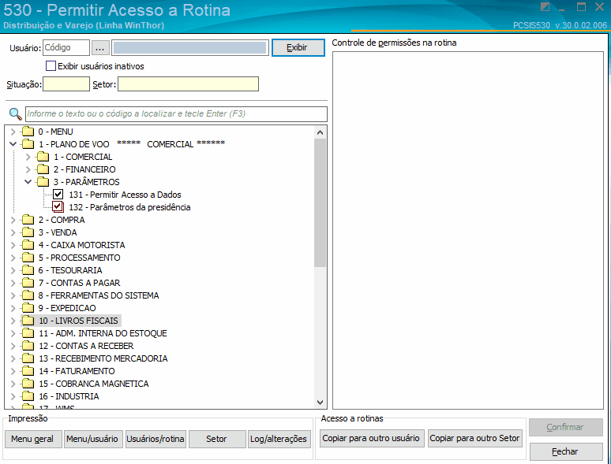Image resolution: width=611 pixels, height=464 pixels.
Task: Click the user name display field
Action: click(189, 47)
